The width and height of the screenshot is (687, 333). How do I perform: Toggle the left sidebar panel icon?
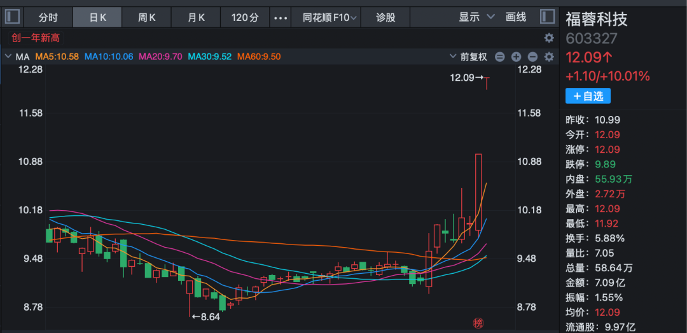click(x=13, y=17)
